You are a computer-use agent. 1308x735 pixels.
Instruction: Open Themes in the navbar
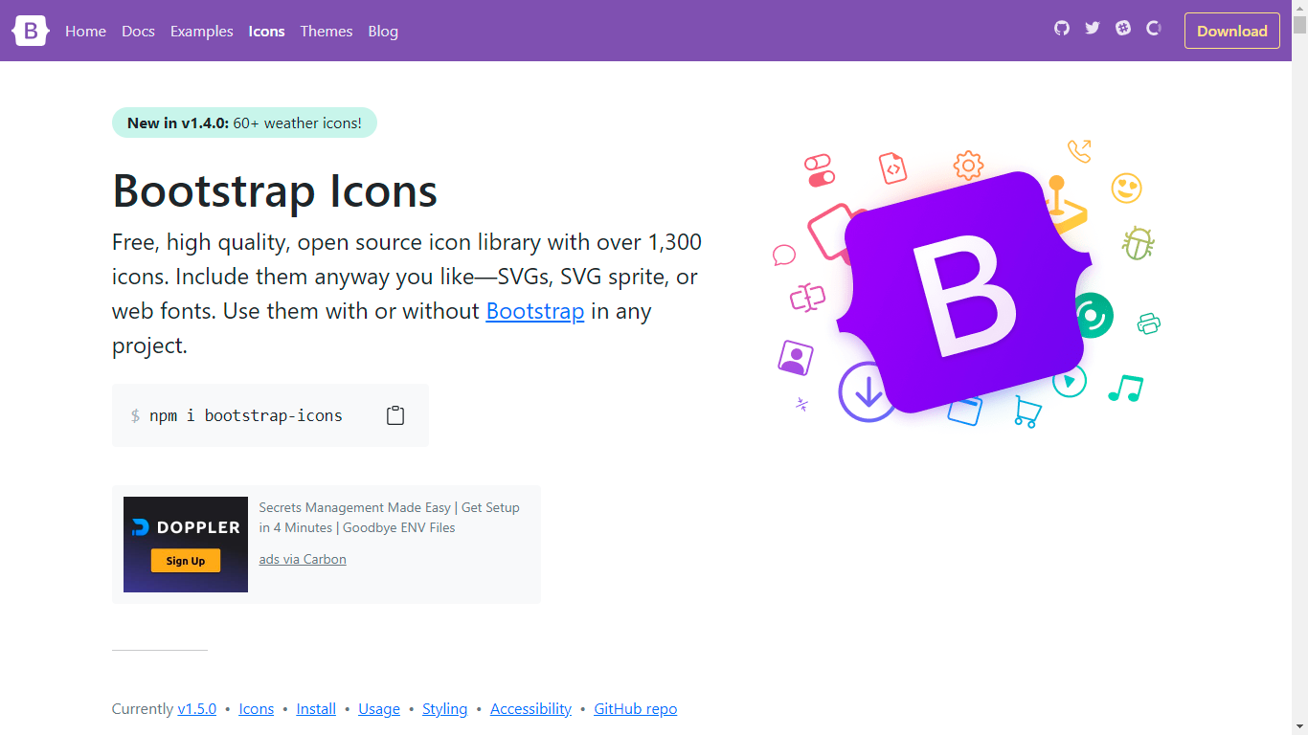click(x=327, y=31)
